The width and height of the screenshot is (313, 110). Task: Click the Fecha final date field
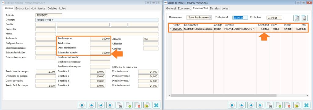[274, 18]
